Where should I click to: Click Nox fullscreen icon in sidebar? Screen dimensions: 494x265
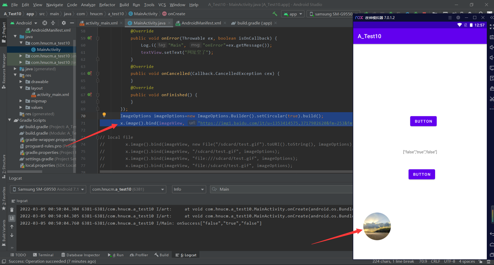[x=492, y=27]
